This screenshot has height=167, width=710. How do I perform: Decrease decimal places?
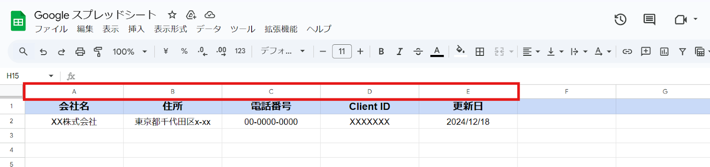tap(202, 51)
